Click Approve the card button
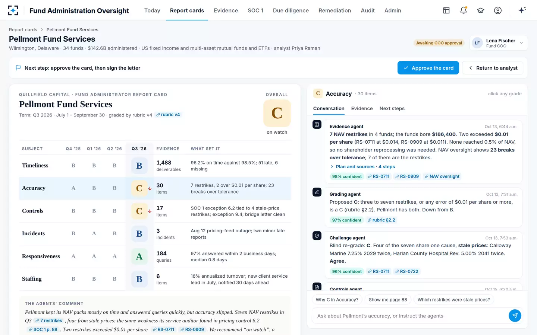 click(x=428, y=68)
